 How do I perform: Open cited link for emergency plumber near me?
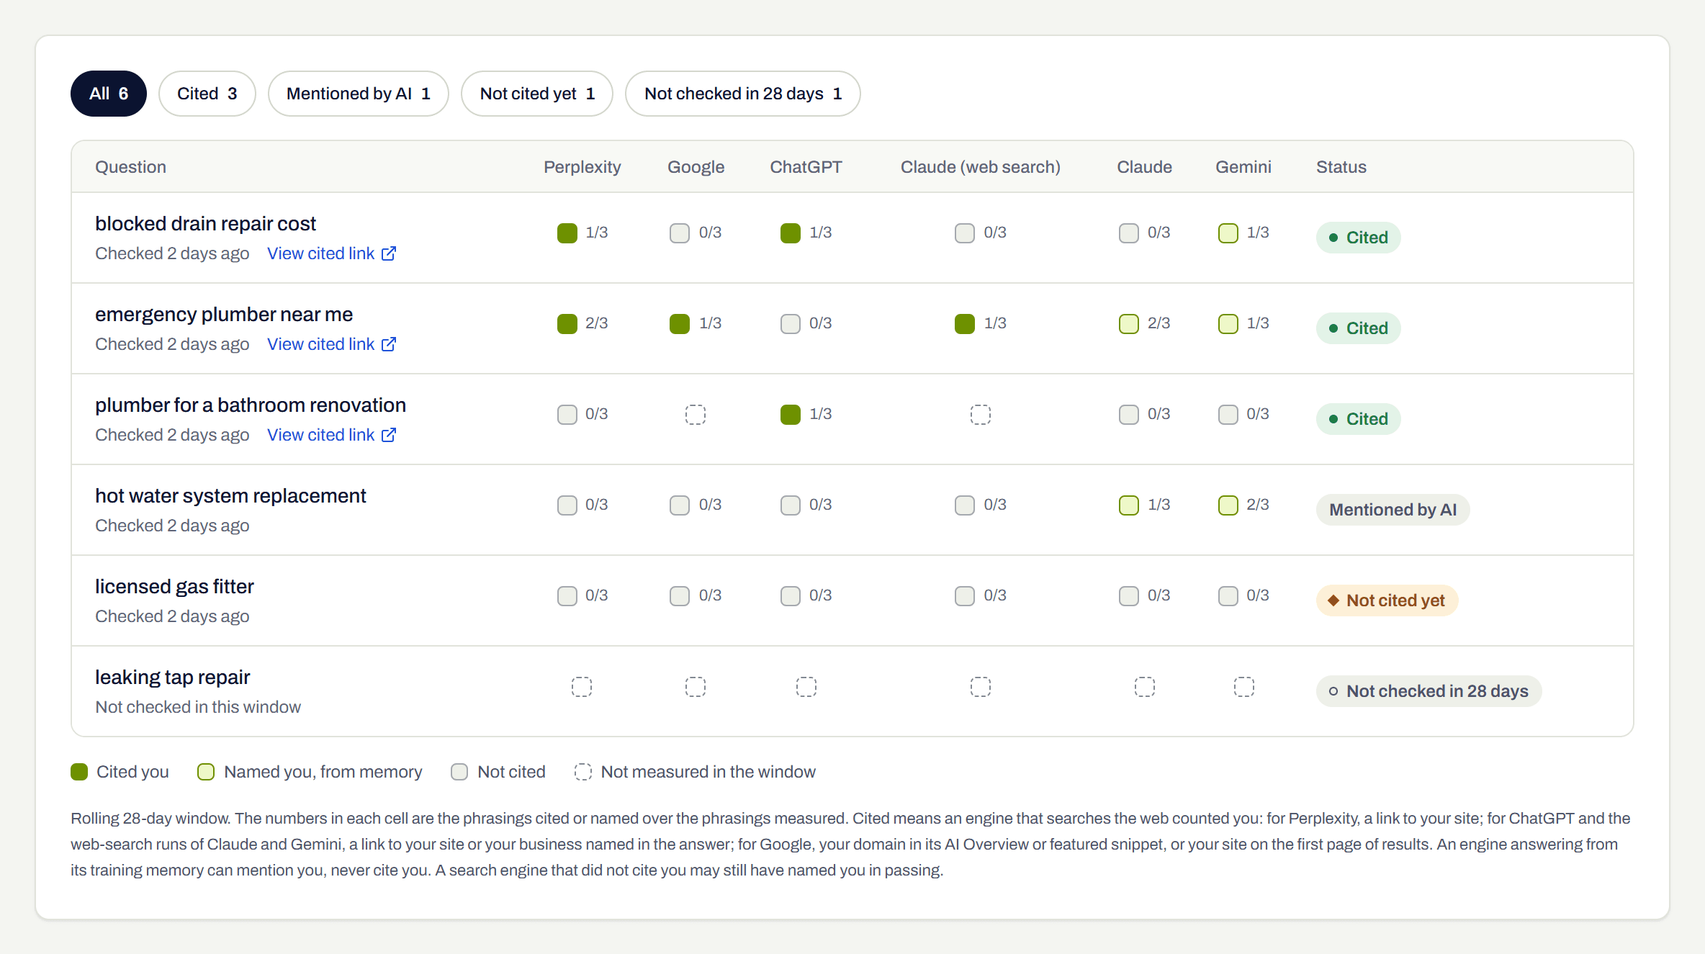[332, 344]
